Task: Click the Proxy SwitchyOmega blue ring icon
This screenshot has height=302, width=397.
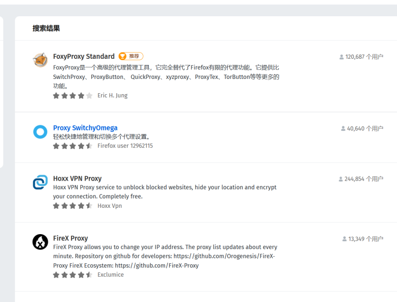Action: pos(40,132)
